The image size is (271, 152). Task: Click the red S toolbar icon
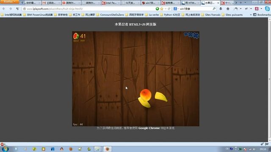[257, 9]
